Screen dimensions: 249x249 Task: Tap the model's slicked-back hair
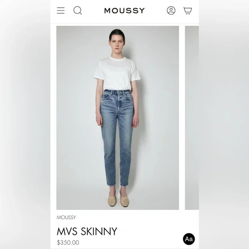click(x=117, y=33)
